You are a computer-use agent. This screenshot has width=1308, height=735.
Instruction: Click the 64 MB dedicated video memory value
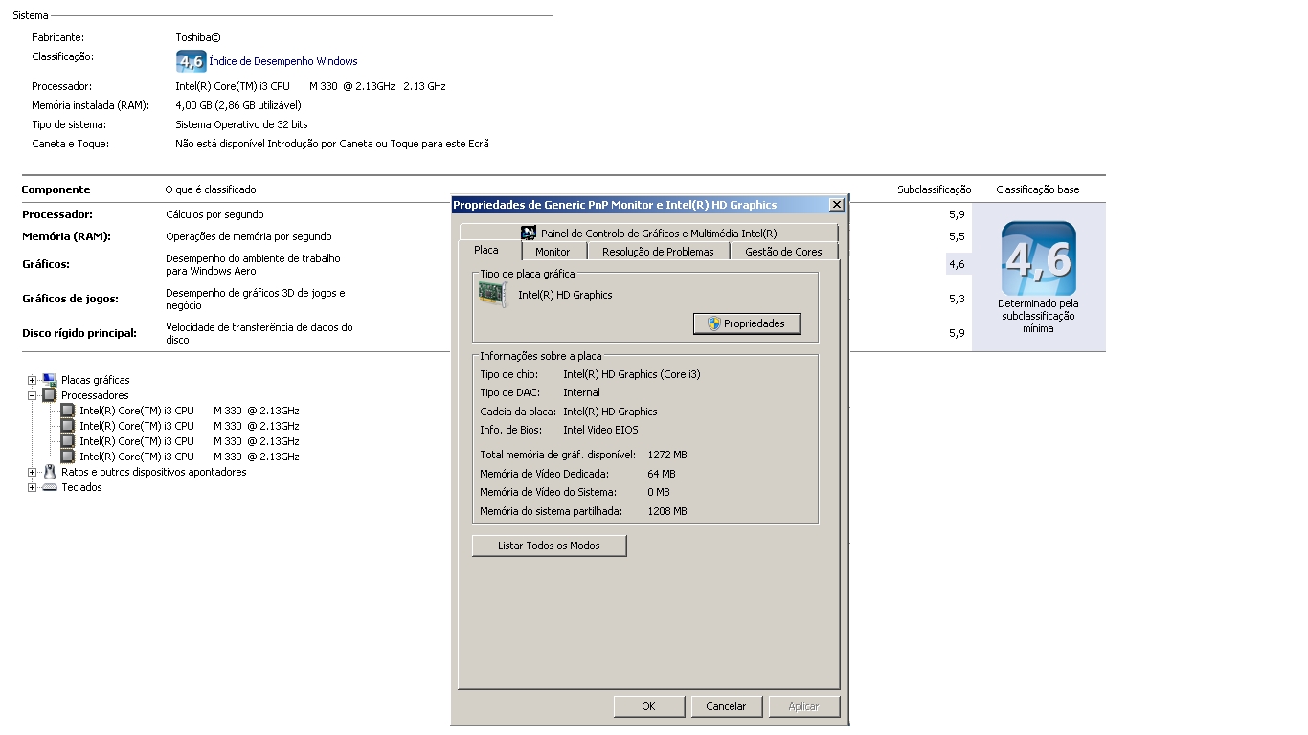pos(662,474)
